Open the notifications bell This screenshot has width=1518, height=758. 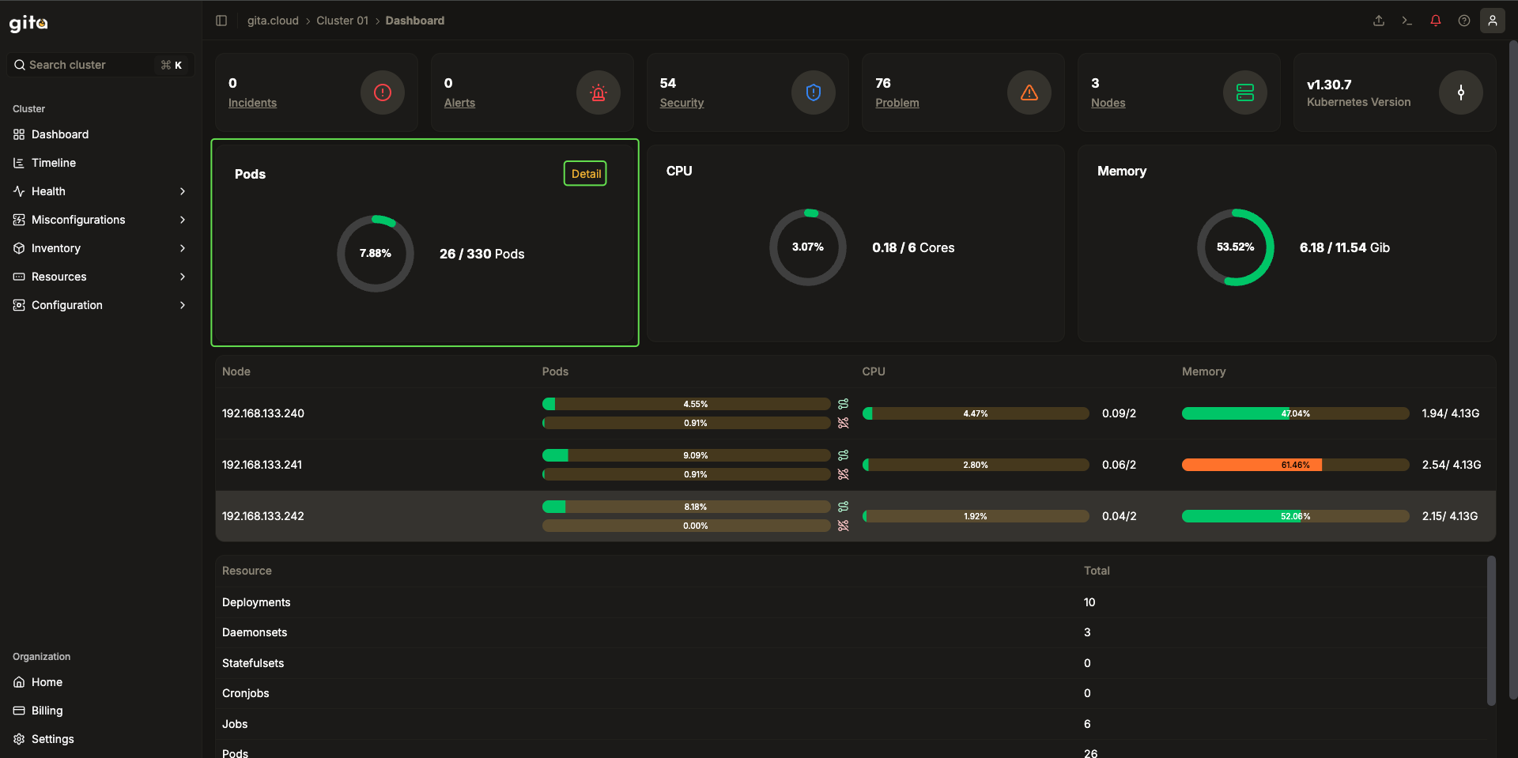pos(1436,21)
